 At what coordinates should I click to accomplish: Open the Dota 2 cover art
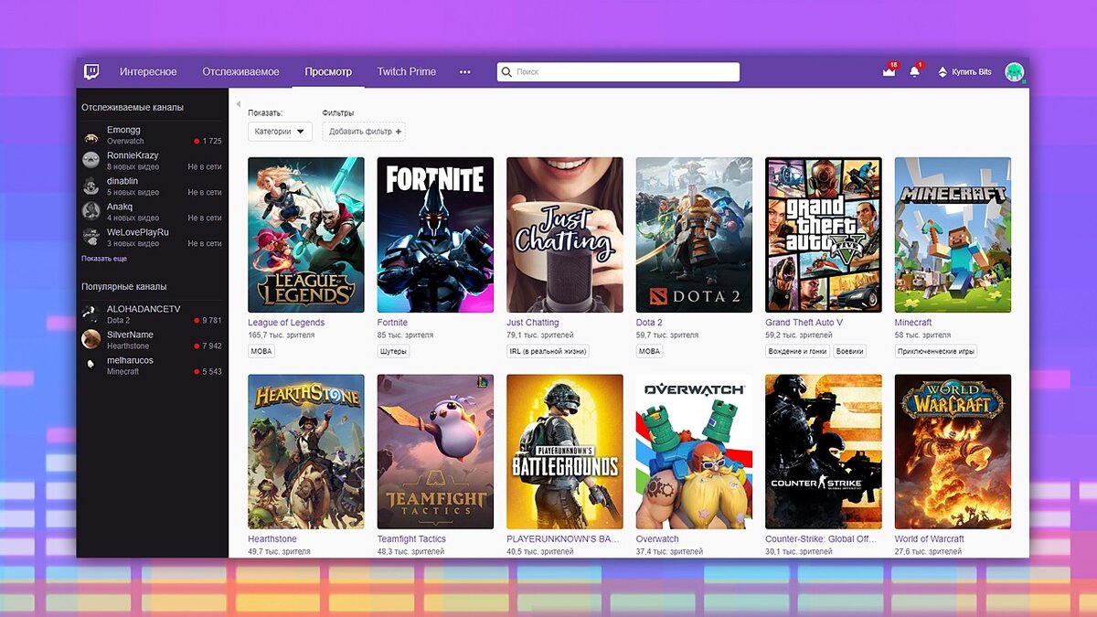click(695, 235)
